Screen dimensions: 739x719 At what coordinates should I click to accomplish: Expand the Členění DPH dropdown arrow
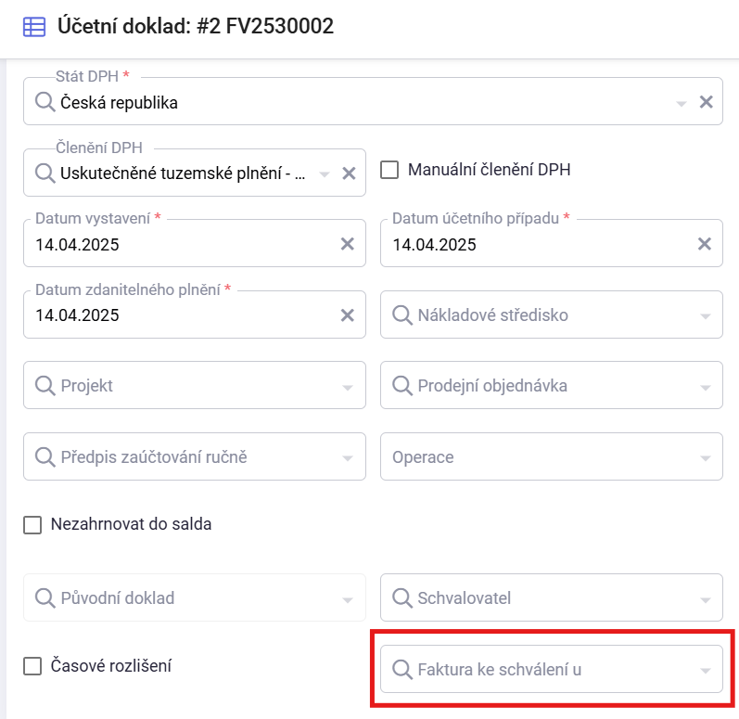click(325, 175)
